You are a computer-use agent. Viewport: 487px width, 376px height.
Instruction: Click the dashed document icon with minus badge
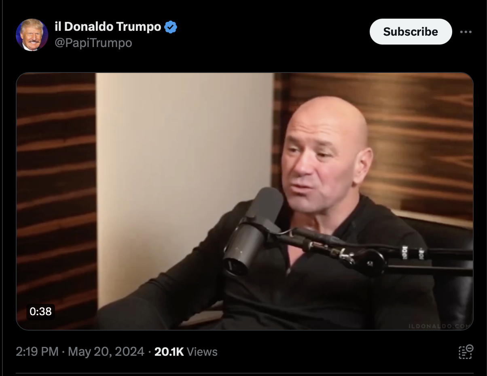pyautogui.click(x=466, y=351)
